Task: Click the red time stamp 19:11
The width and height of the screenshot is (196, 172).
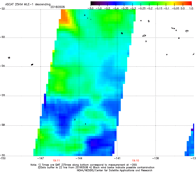Action: (56, 161)
